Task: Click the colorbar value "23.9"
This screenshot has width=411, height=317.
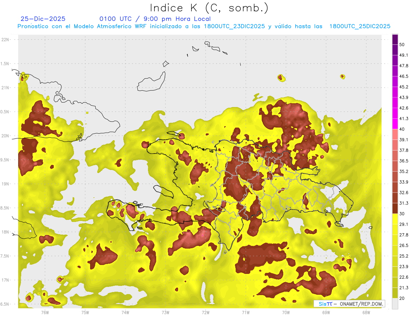Action: click(x=404, y=266)
